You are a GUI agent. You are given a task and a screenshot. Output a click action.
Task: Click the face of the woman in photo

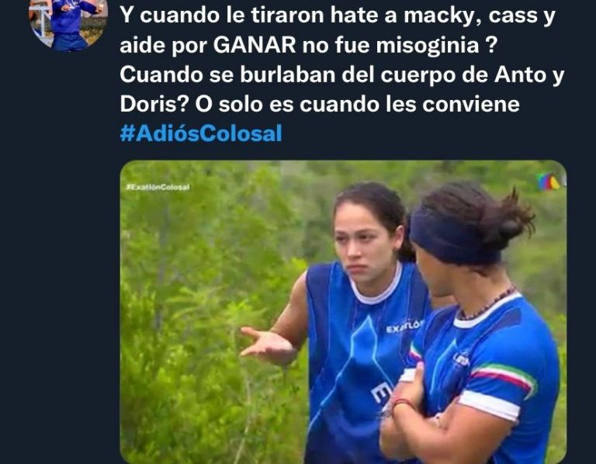pos(364,243)
